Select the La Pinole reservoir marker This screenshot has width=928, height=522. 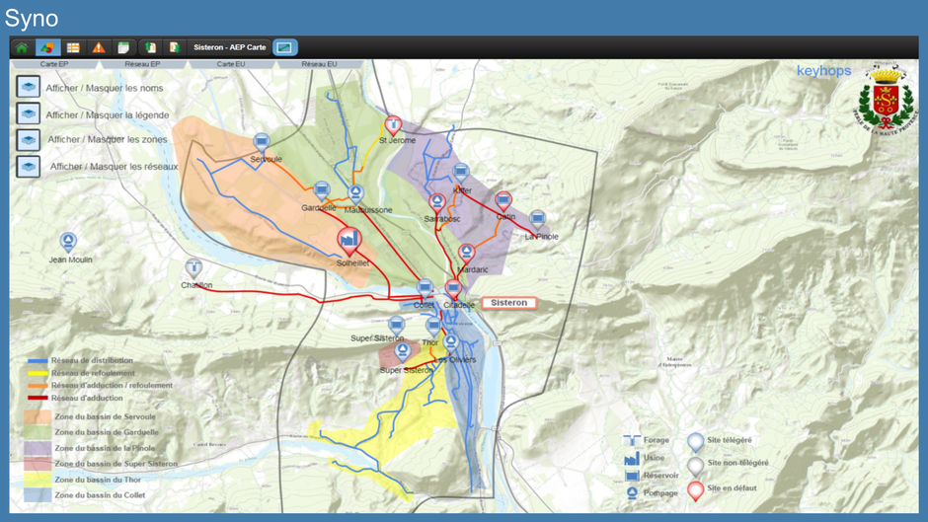point(537,220)
